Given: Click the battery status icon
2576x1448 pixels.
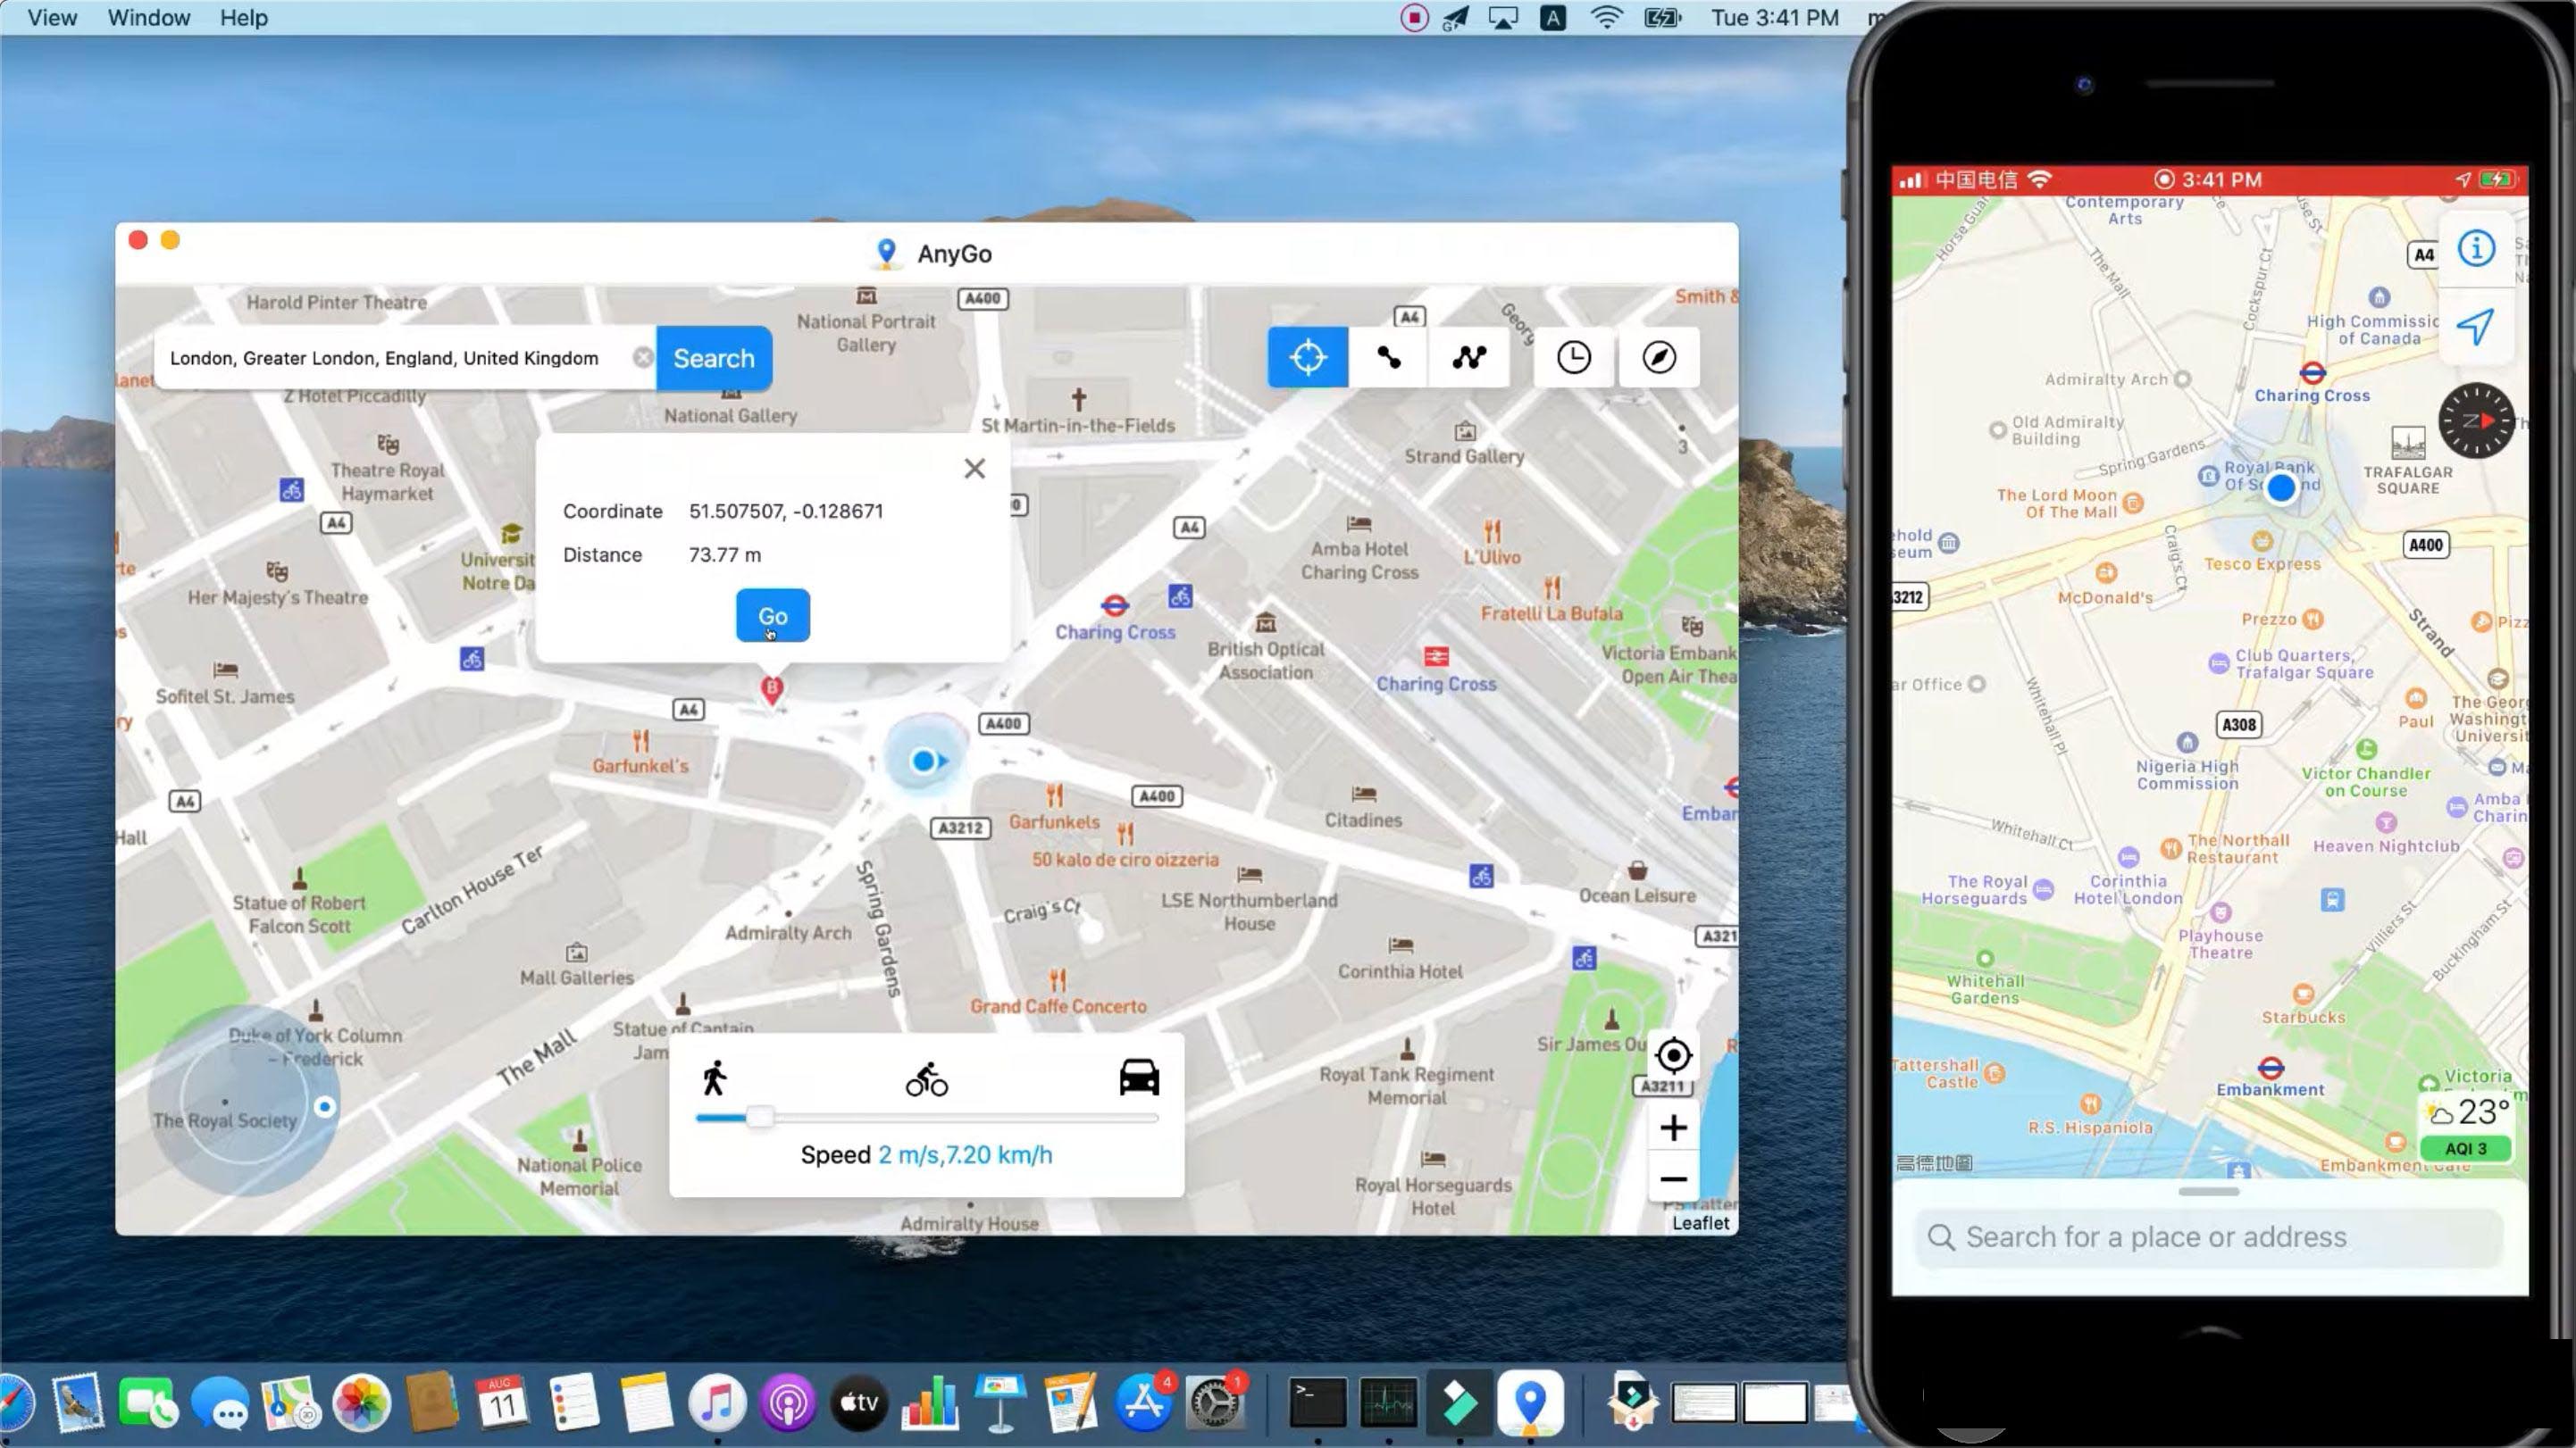Looking at the screenshot, I should coord(1662,18).
